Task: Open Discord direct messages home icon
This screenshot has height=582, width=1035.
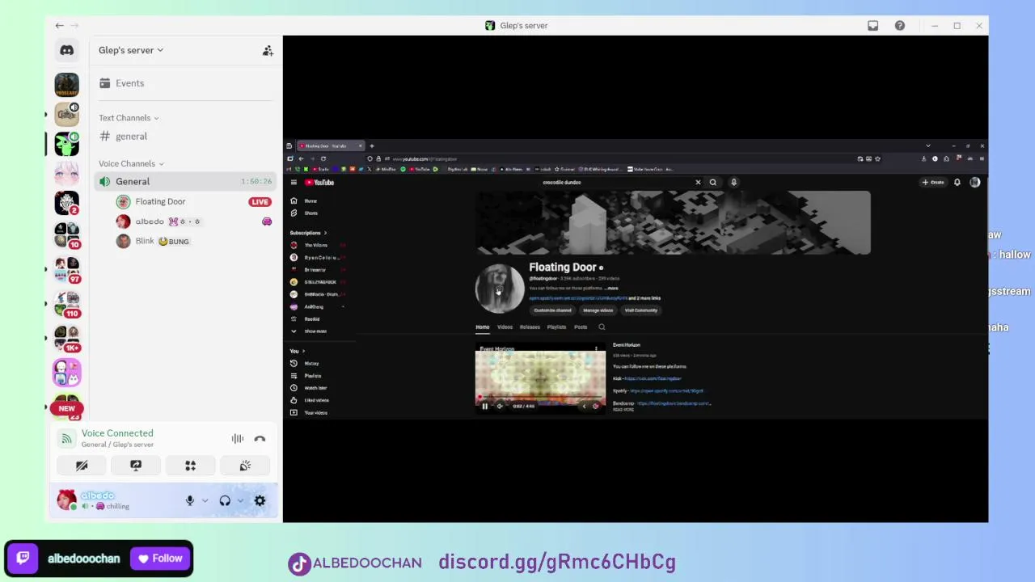Action: (66, 50)
